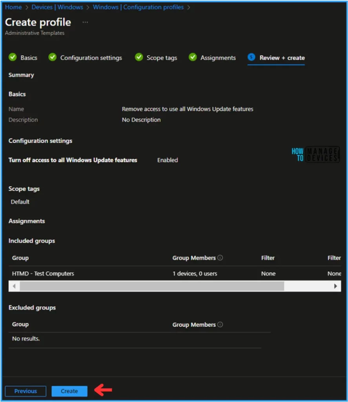Click the 'Default' scope tag

[20, 202]
